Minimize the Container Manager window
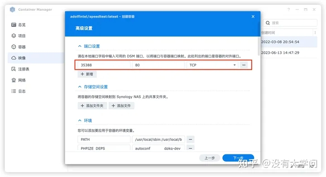Screen dimensions: 326x177 click(x=297, y=9)
